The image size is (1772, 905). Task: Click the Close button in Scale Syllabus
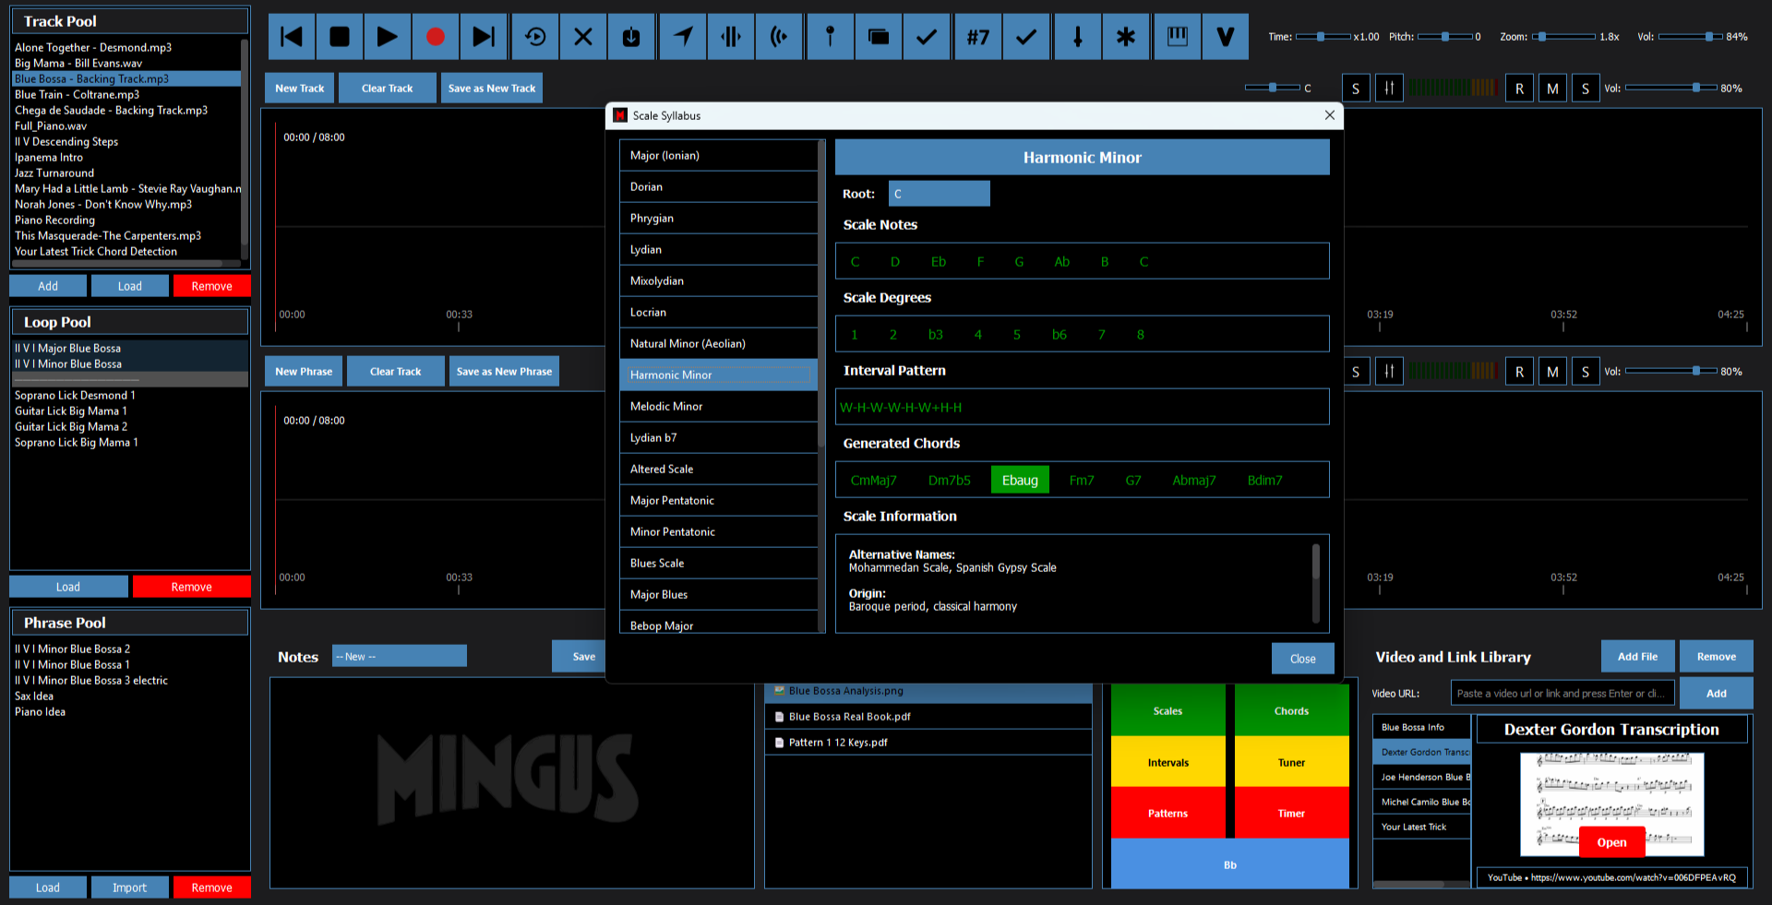[x=1302, y=659]
